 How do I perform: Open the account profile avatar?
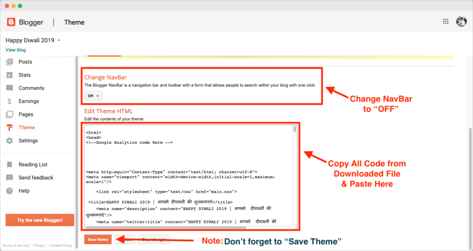coord(461,21)
